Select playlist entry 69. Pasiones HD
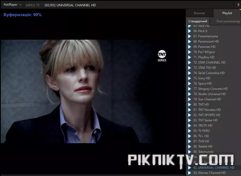 [213, 47]
